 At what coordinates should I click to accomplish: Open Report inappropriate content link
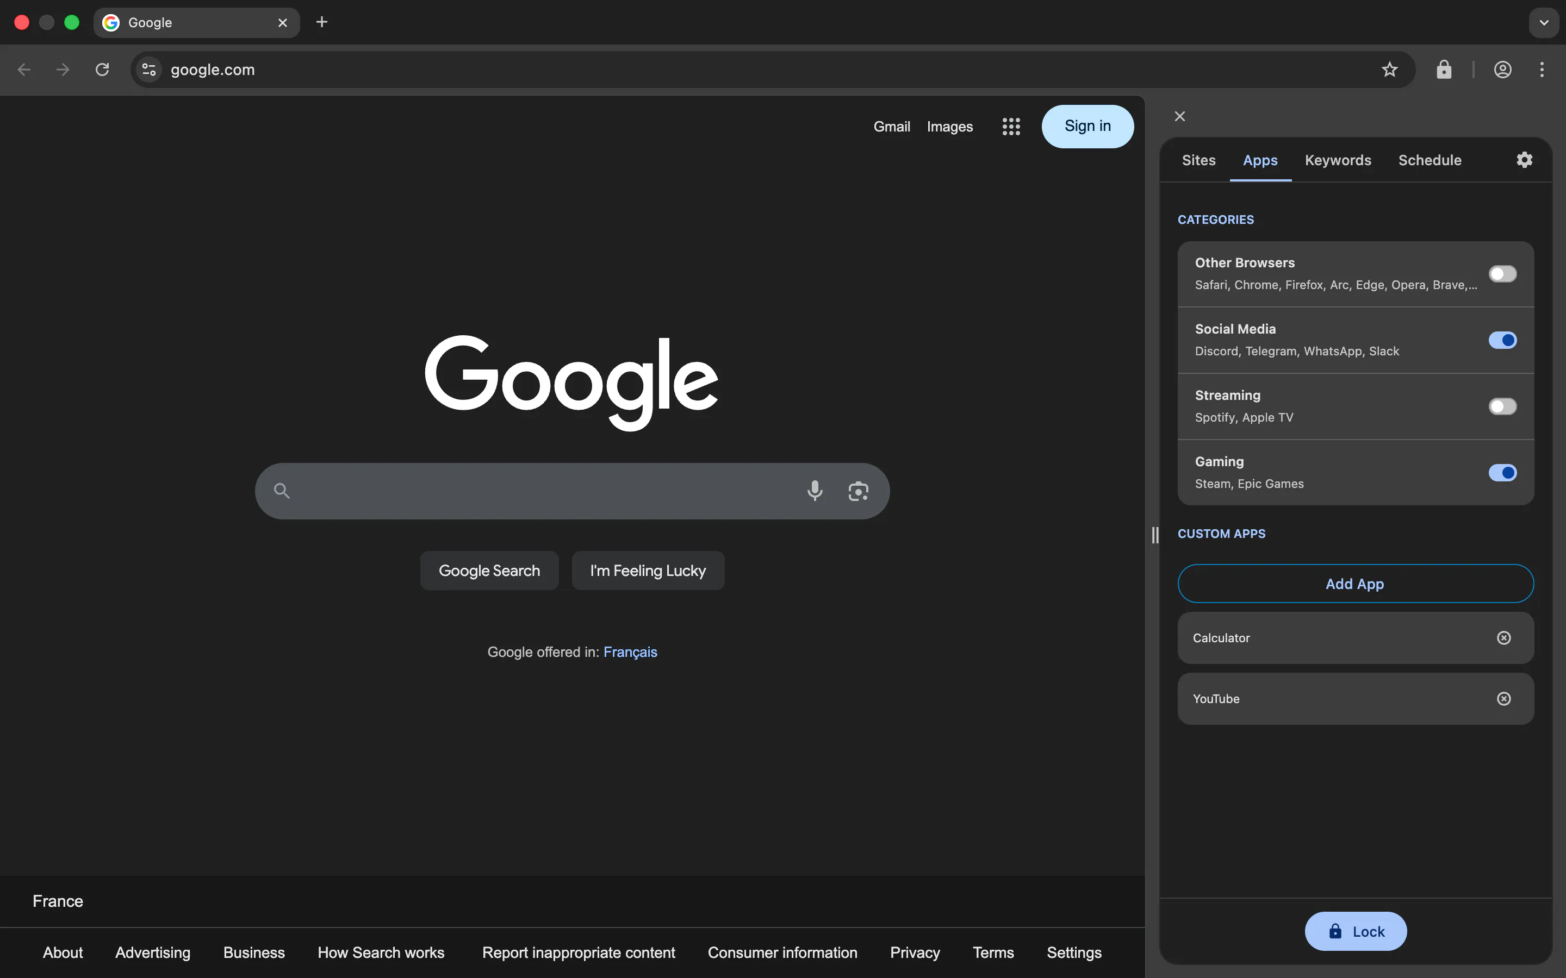[579, 953]
